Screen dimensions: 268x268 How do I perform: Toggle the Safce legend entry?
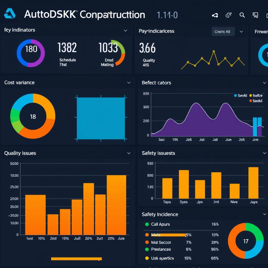point(256,96)
